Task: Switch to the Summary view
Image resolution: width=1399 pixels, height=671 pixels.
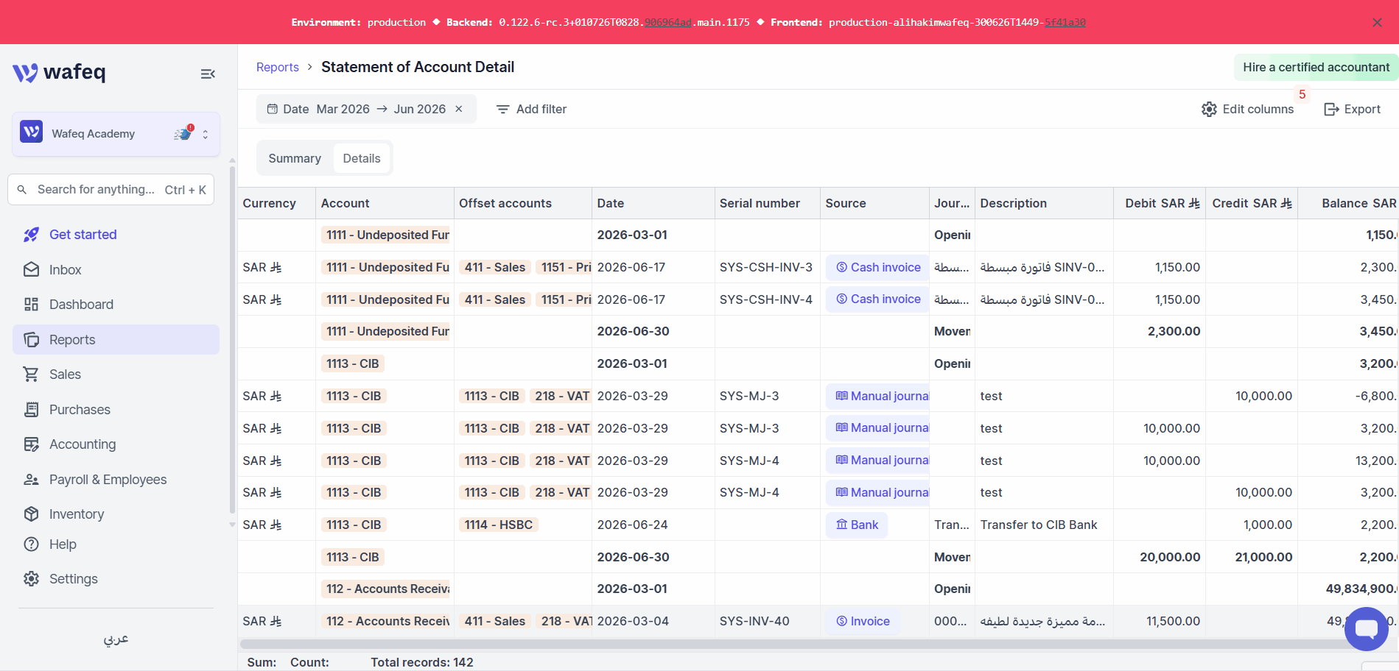Action: pyautogui.click(x=295, y=158)
